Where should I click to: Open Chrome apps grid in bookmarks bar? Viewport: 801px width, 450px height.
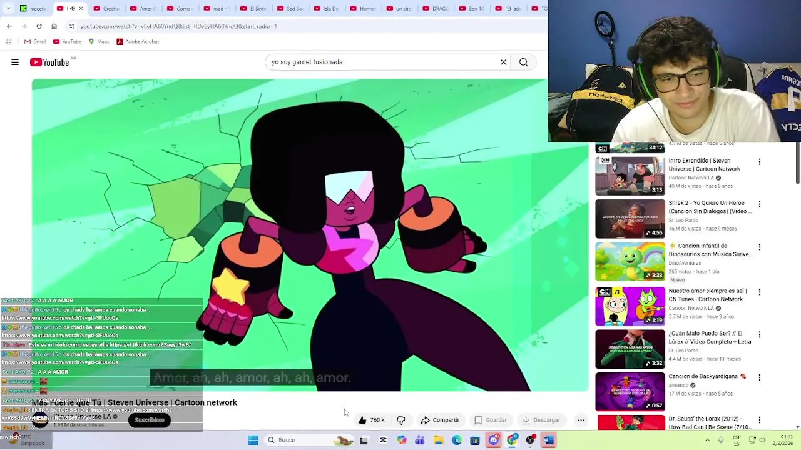click(x=8, y=41)
